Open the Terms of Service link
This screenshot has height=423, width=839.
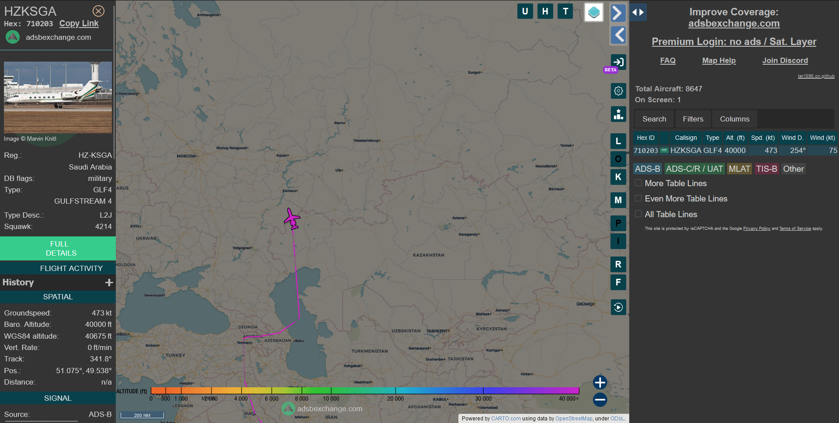[x=795, y=229]
